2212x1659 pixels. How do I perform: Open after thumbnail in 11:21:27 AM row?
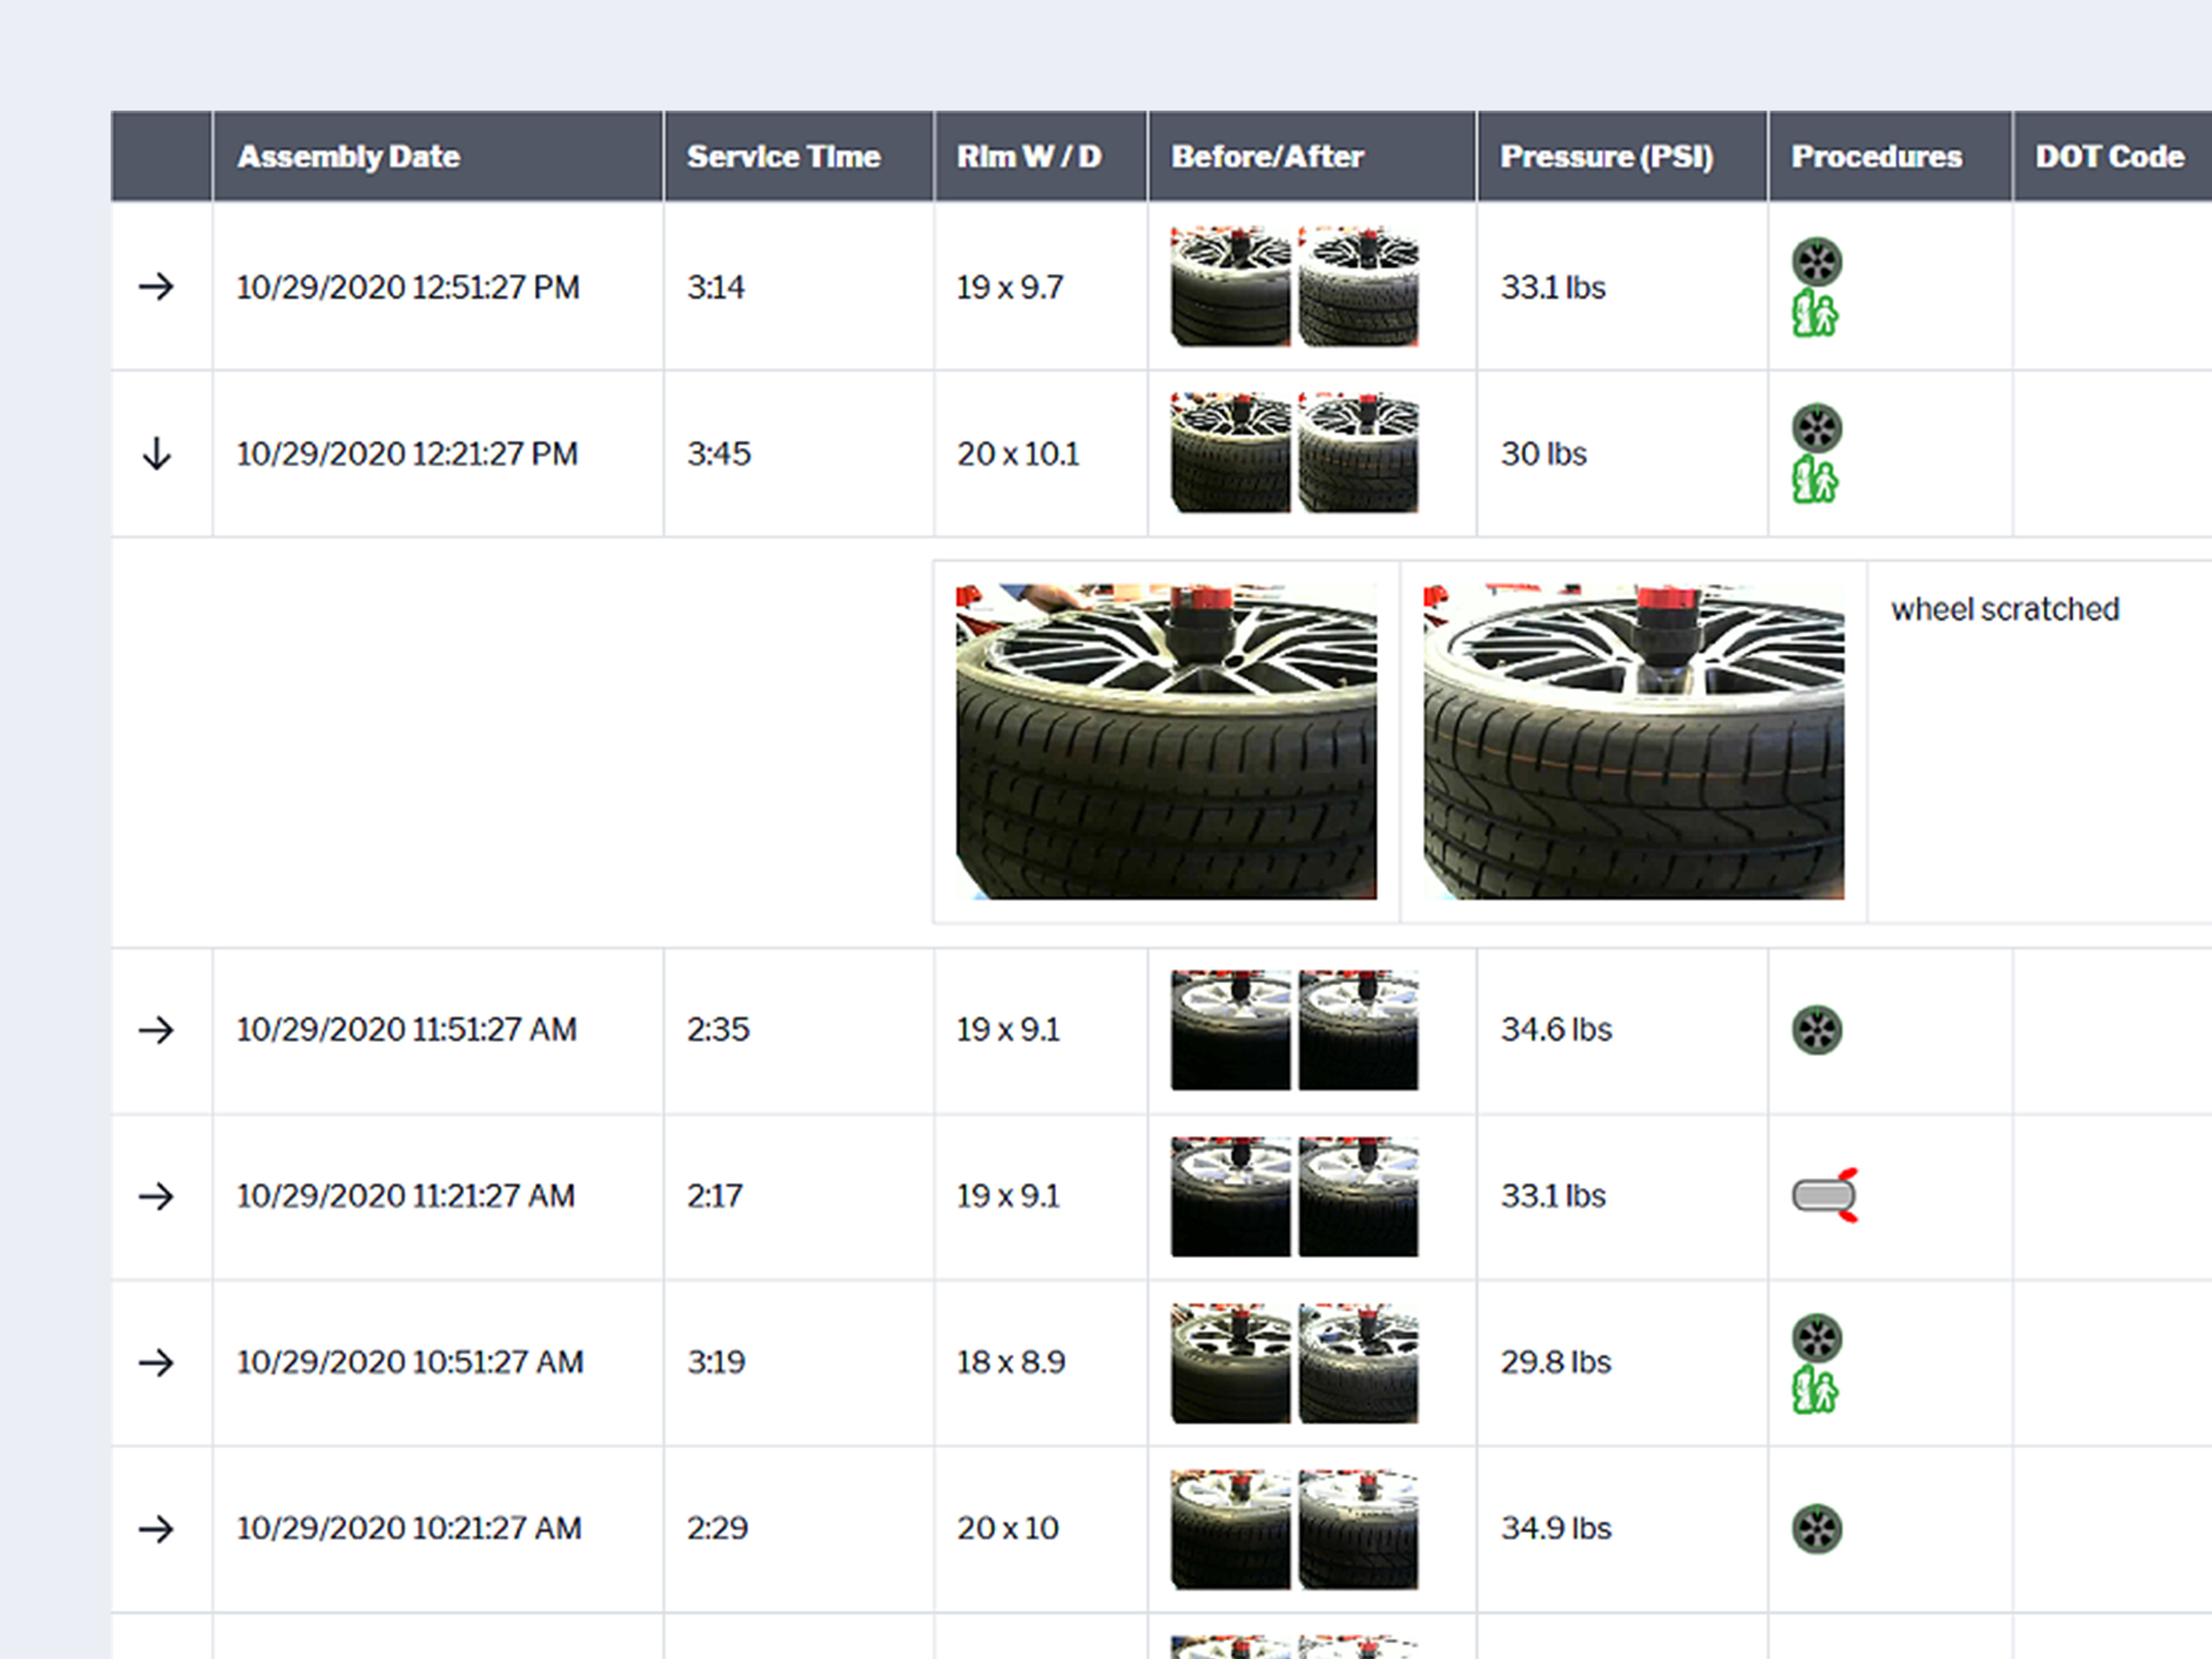[1358, 1196]
